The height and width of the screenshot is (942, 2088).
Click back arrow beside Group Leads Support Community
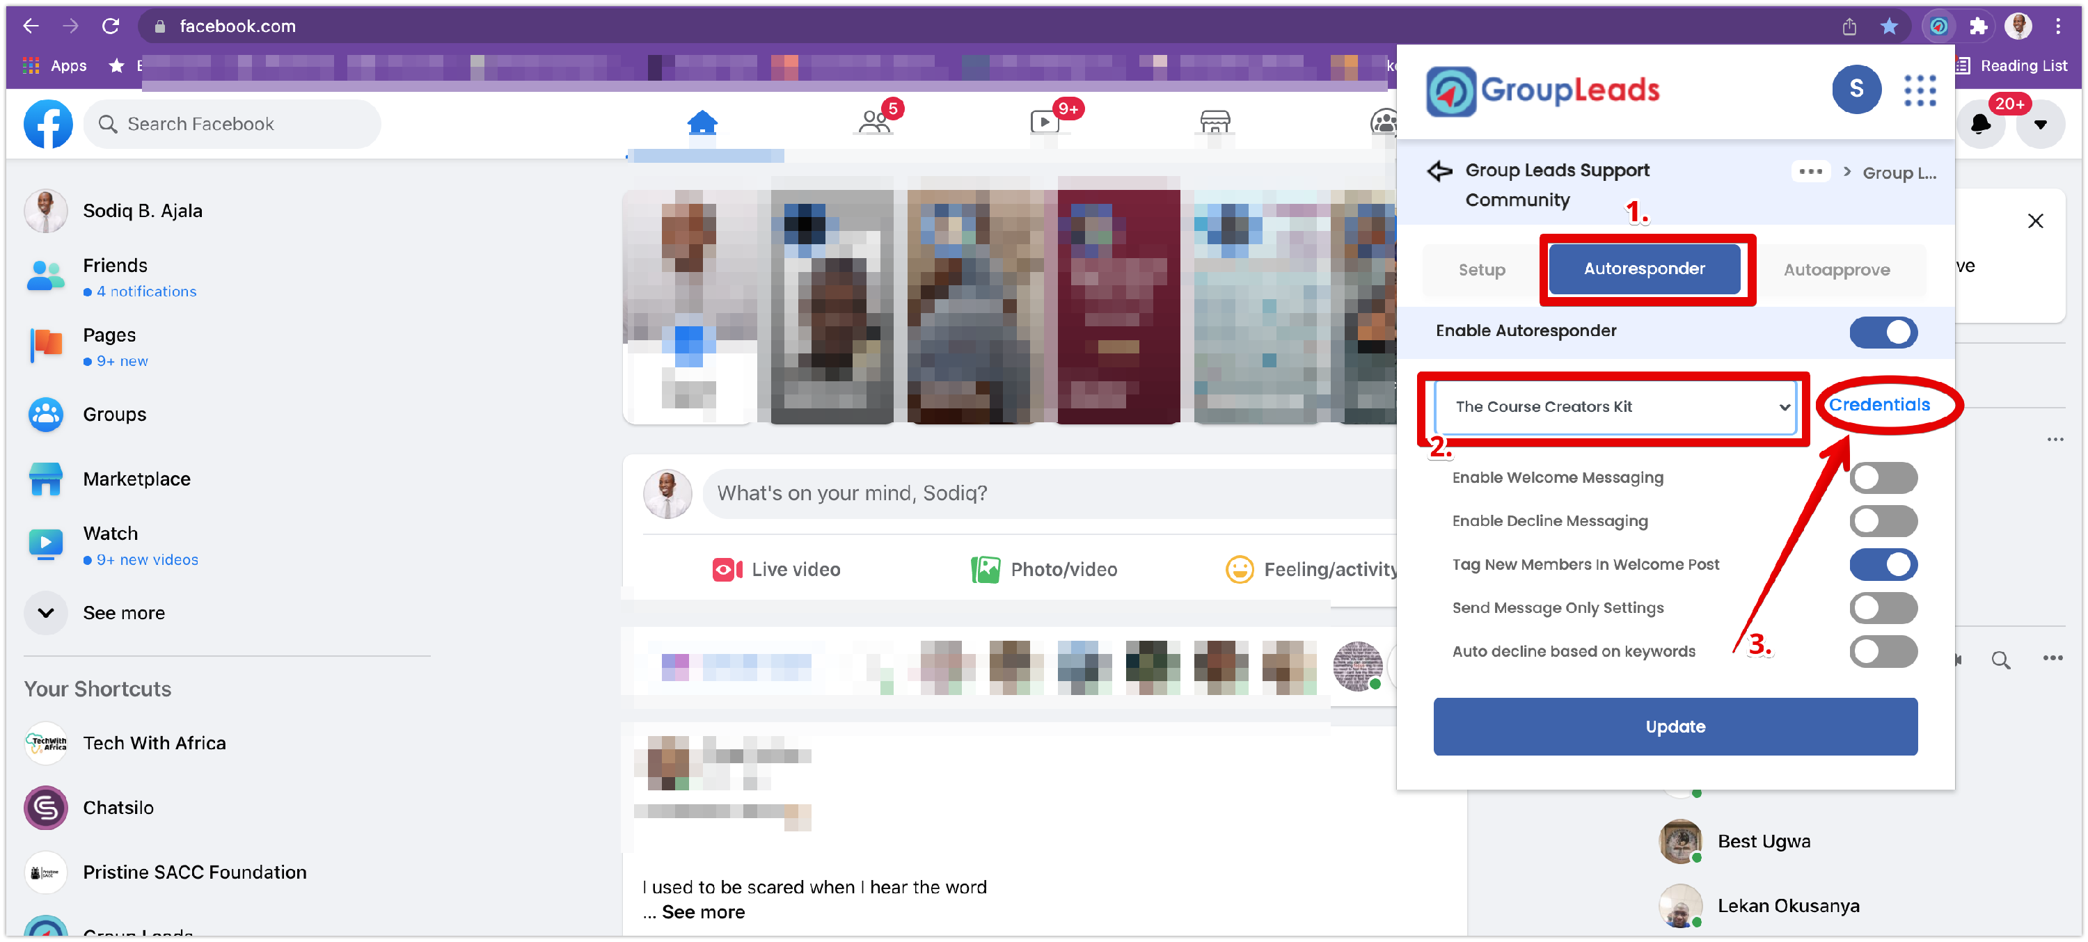[1439, 171]
